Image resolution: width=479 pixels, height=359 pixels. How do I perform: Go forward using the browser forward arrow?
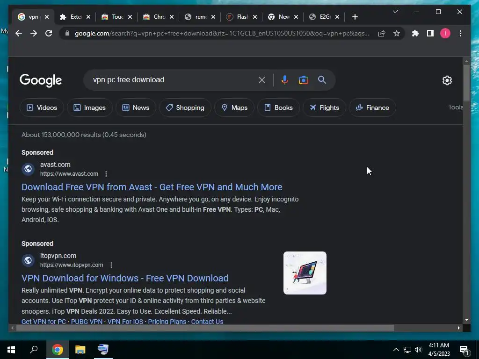tap(34, 33)
